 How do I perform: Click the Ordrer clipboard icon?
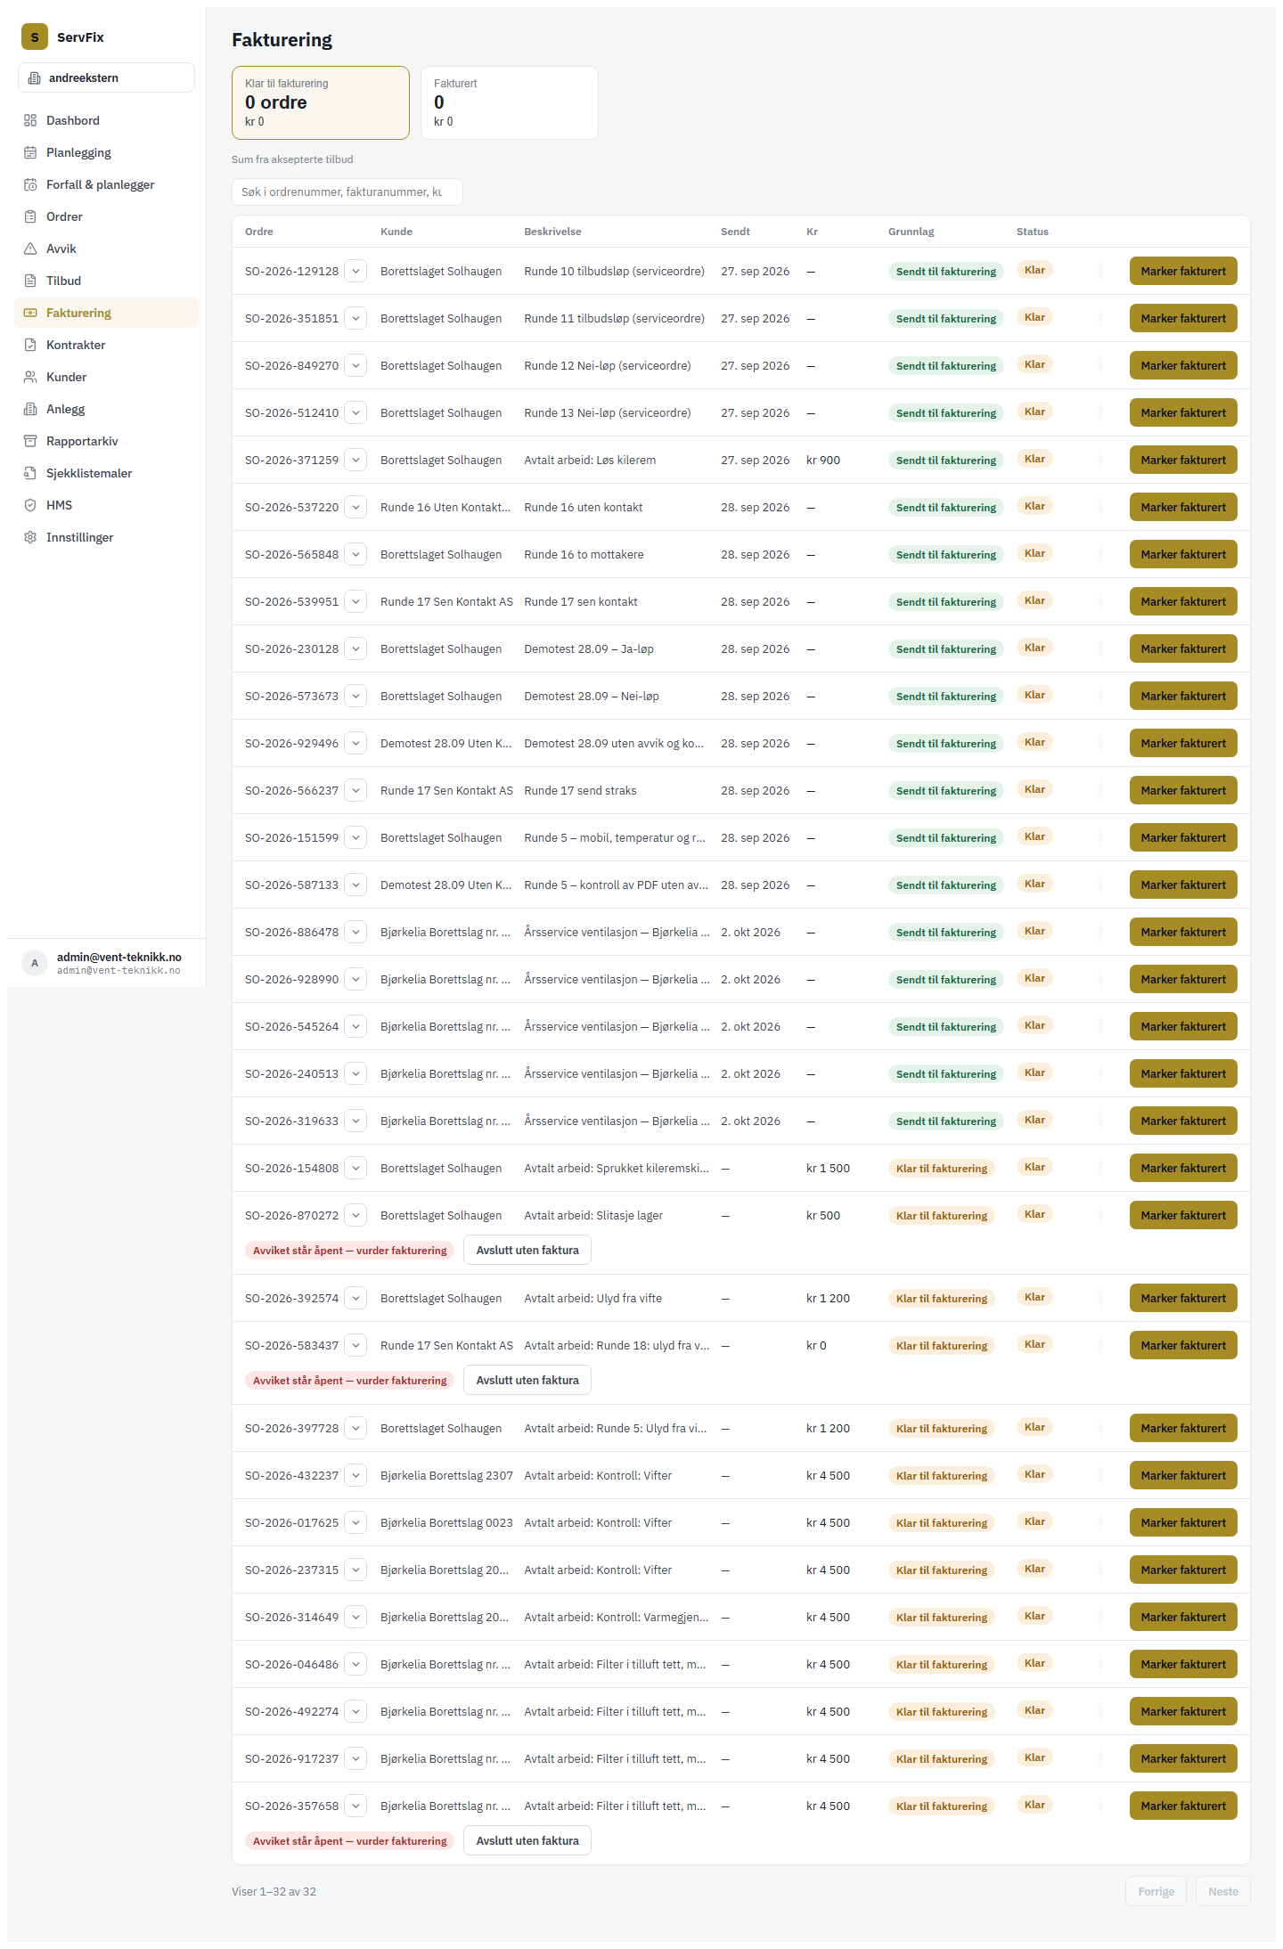(30, 216)
